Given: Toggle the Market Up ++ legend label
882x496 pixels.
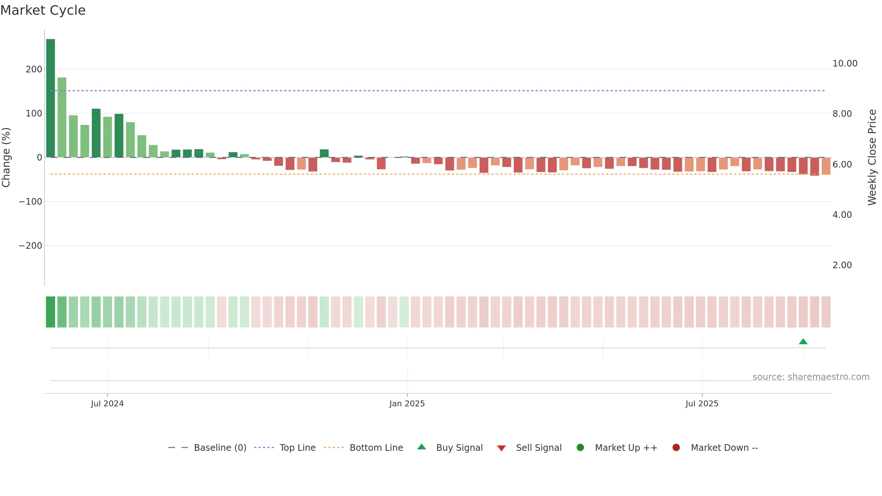Looking at the screenshot, I should coord(626,448).
